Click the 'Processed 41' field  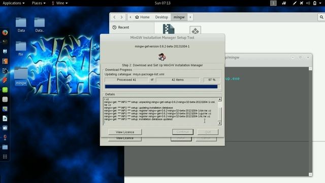[126, 80]
